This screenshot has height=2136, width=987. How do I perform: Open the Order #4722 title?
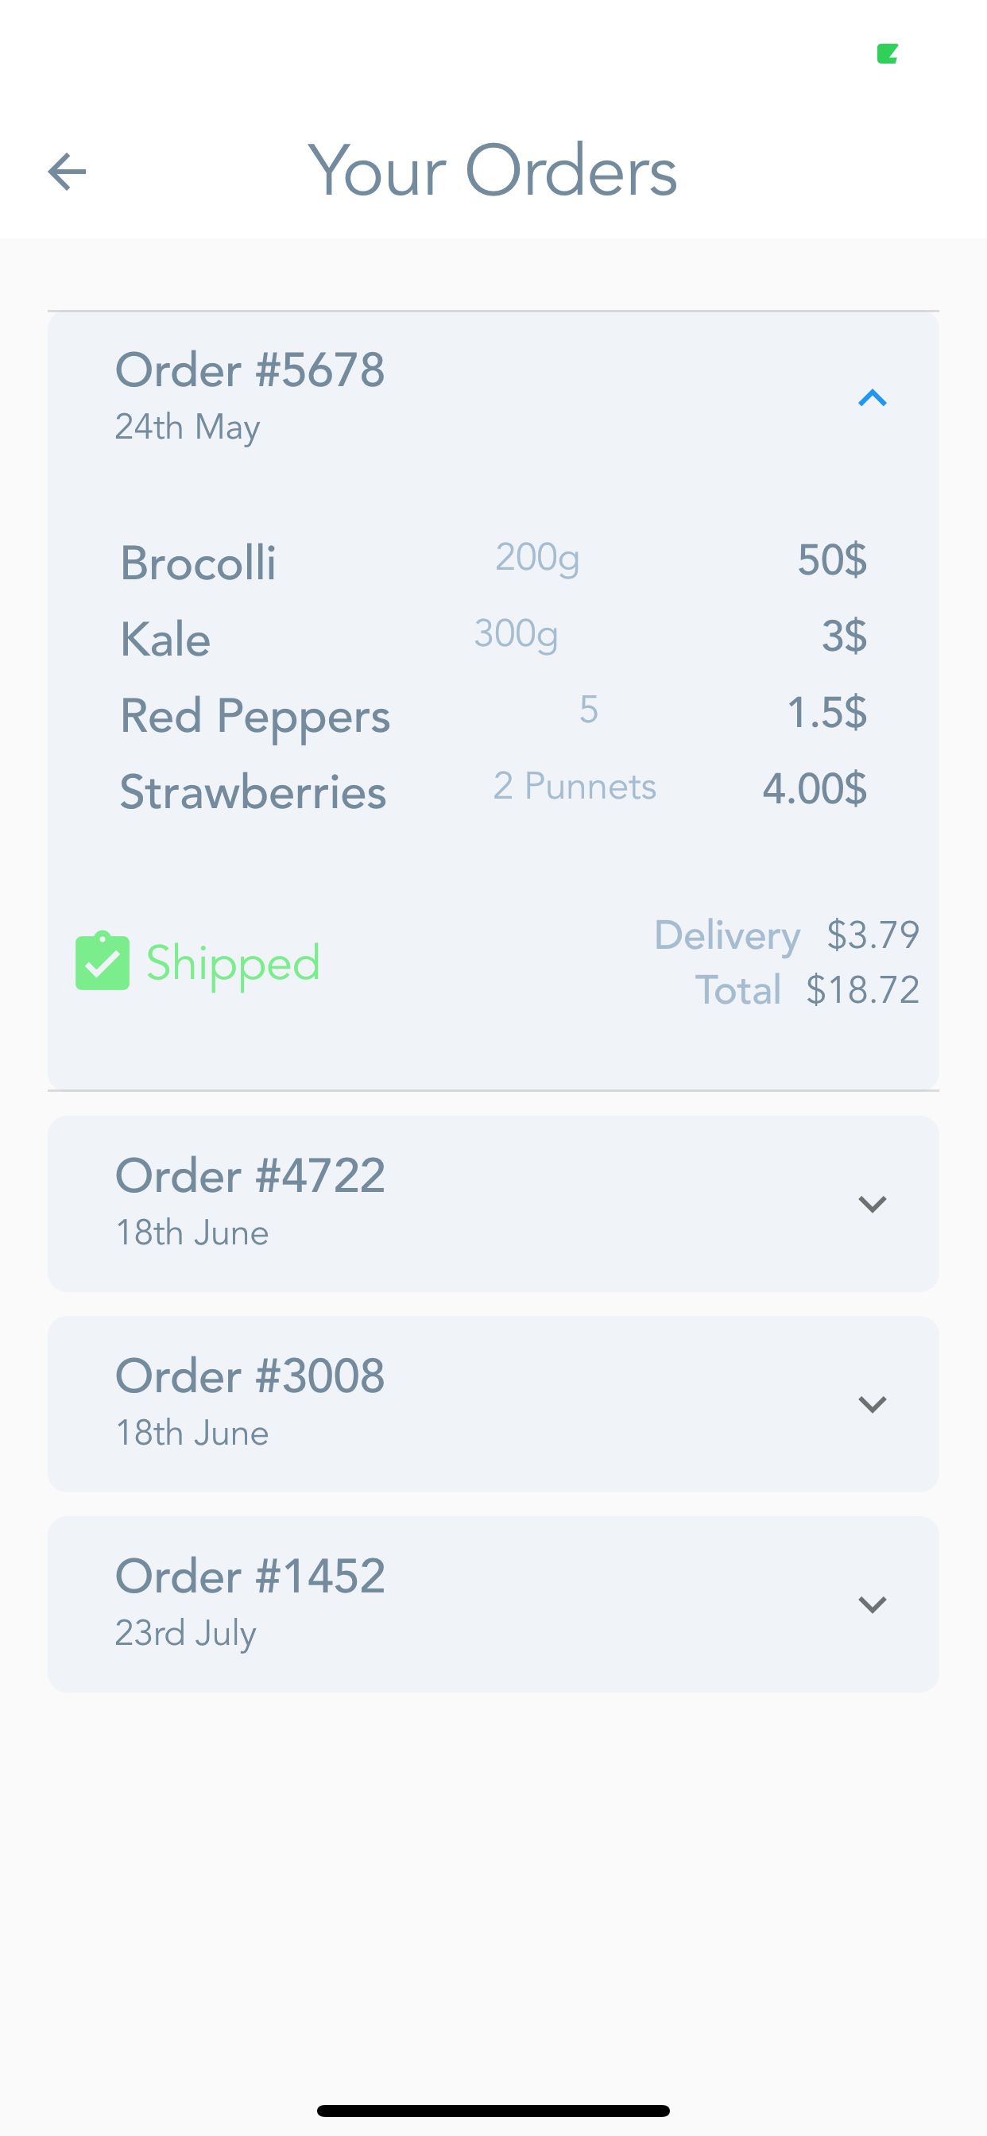click(x=250, y=1176)
